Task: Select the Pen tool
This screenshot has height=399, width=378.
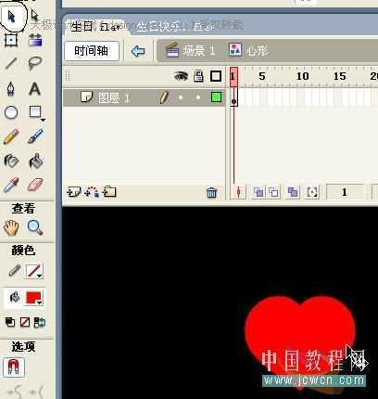Action: point(11,89)
